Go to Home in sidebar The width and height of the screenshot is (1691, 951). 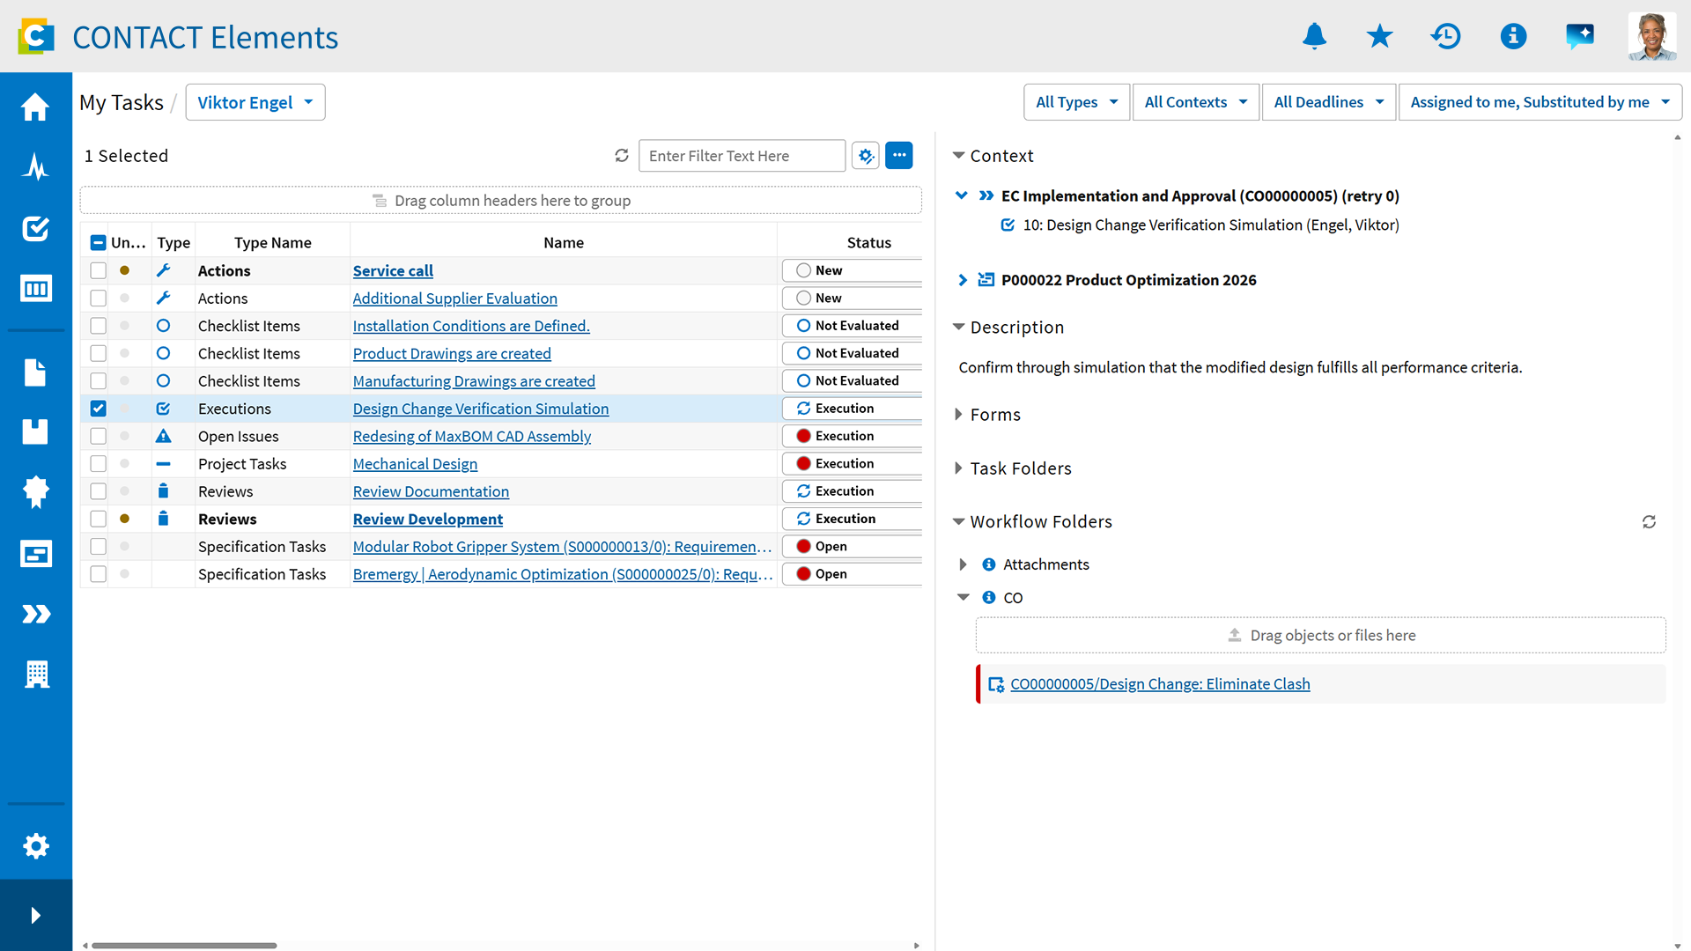click(35, 107)
